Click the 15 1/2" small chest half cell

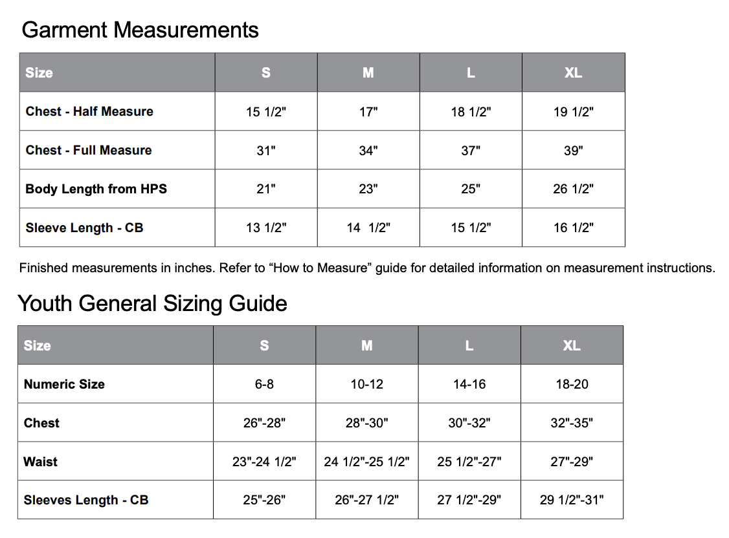(265, 112)
